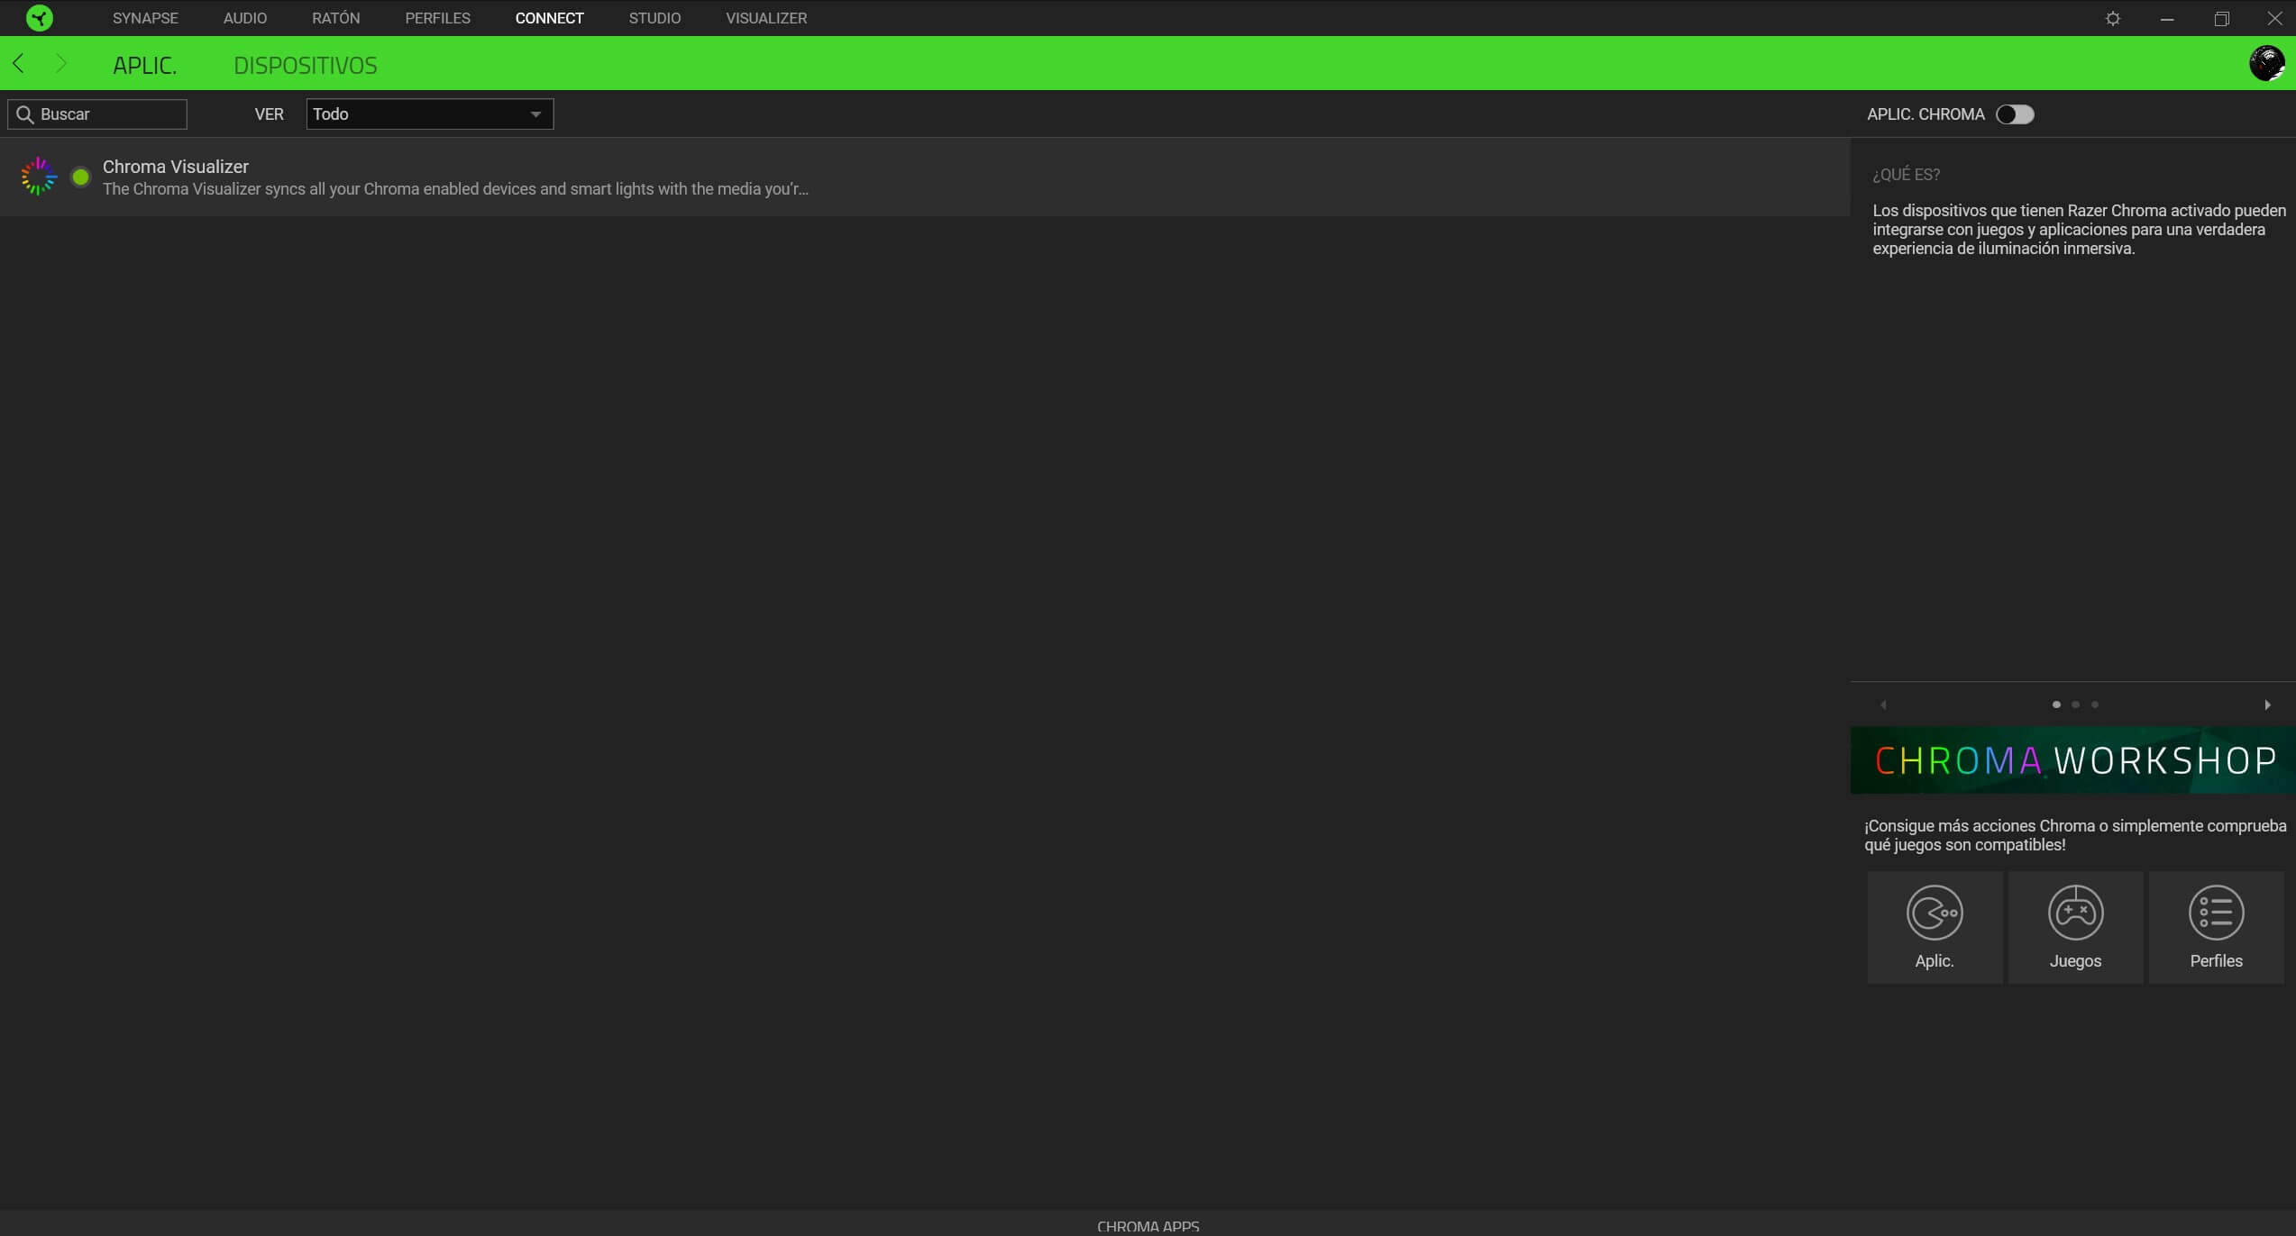Image resolution: width=2296 pixels, height=1236 pixels.
Task: Toggle the APLIC. CHROMA switch
Action: click(2015, 114)
